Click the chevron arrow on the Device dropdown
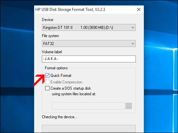This screenshot has height=133, width=178. coord(133,28)
